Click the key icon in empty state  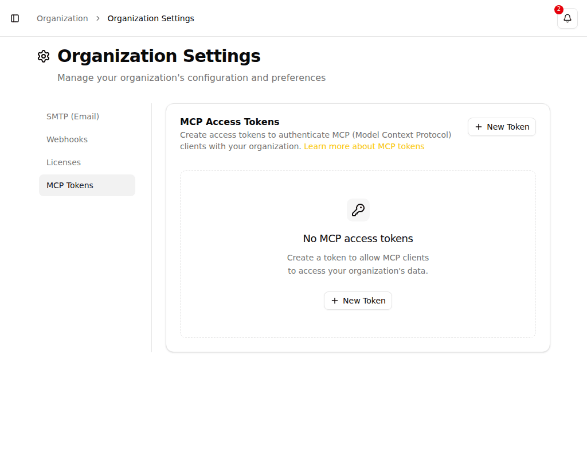pyautogui.click(x=358, y=210)
